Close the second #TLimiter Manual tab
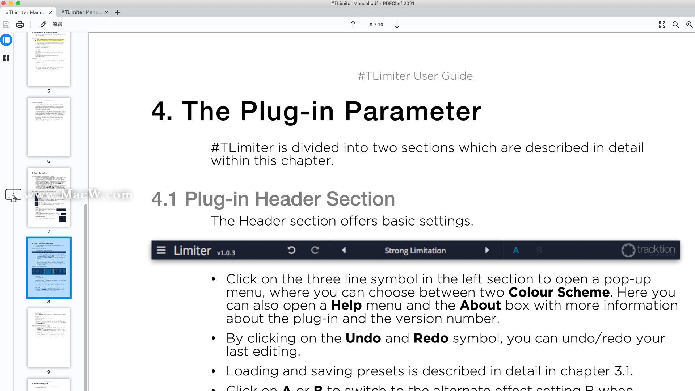This screenshot has height=391, width=695. click(106, 12)
